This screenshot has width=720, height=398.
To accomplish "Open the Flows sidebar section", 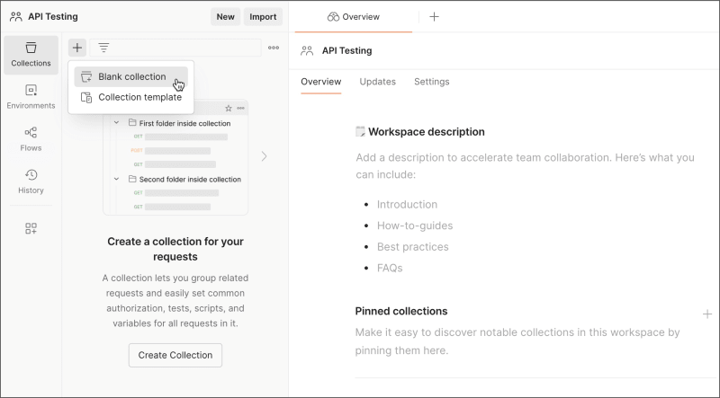I will [31, 140].
